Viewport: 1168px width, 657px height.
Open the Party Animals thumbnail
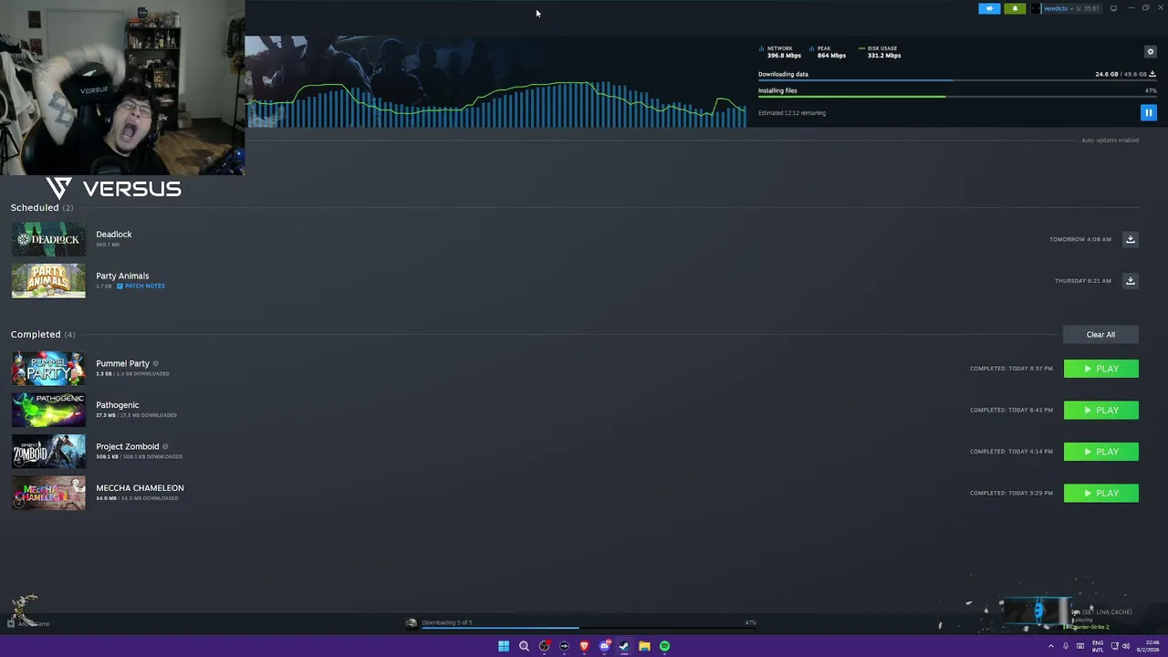pos(48,281)
